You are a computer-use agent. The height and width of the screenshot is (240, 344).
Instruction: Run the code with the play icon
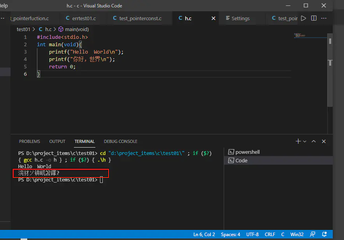pos(304,18)
